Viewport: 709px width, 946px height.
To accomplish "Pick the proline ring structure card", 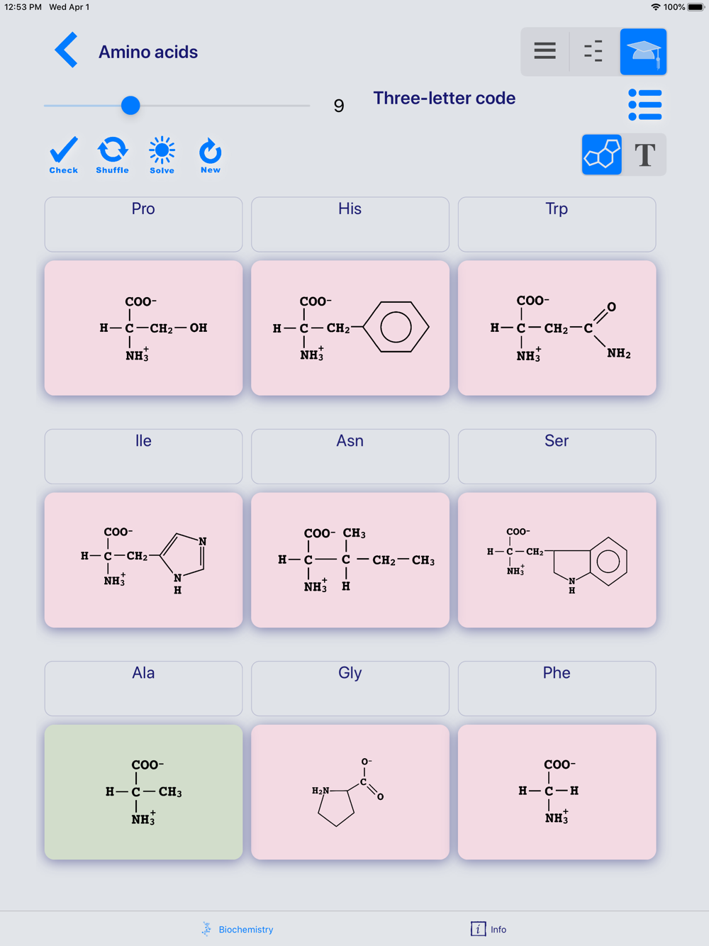I will (350, 792).
